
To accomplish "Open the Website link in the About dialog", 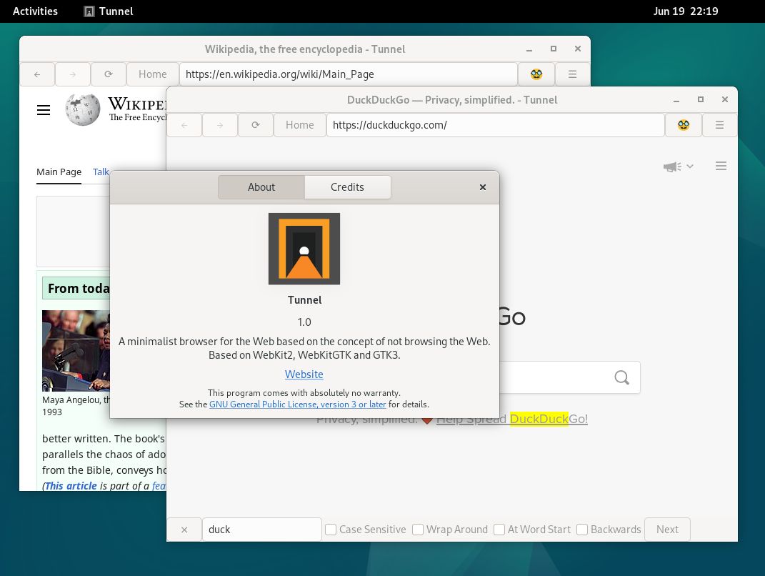I will (x=304, y=374).
